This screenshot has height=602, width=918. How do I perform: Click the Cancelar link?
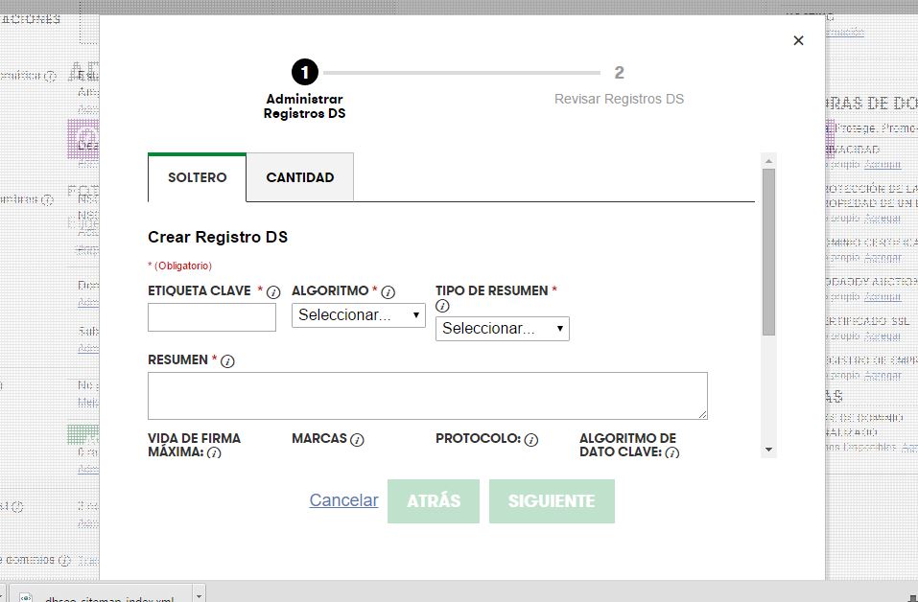coord(343,500)
